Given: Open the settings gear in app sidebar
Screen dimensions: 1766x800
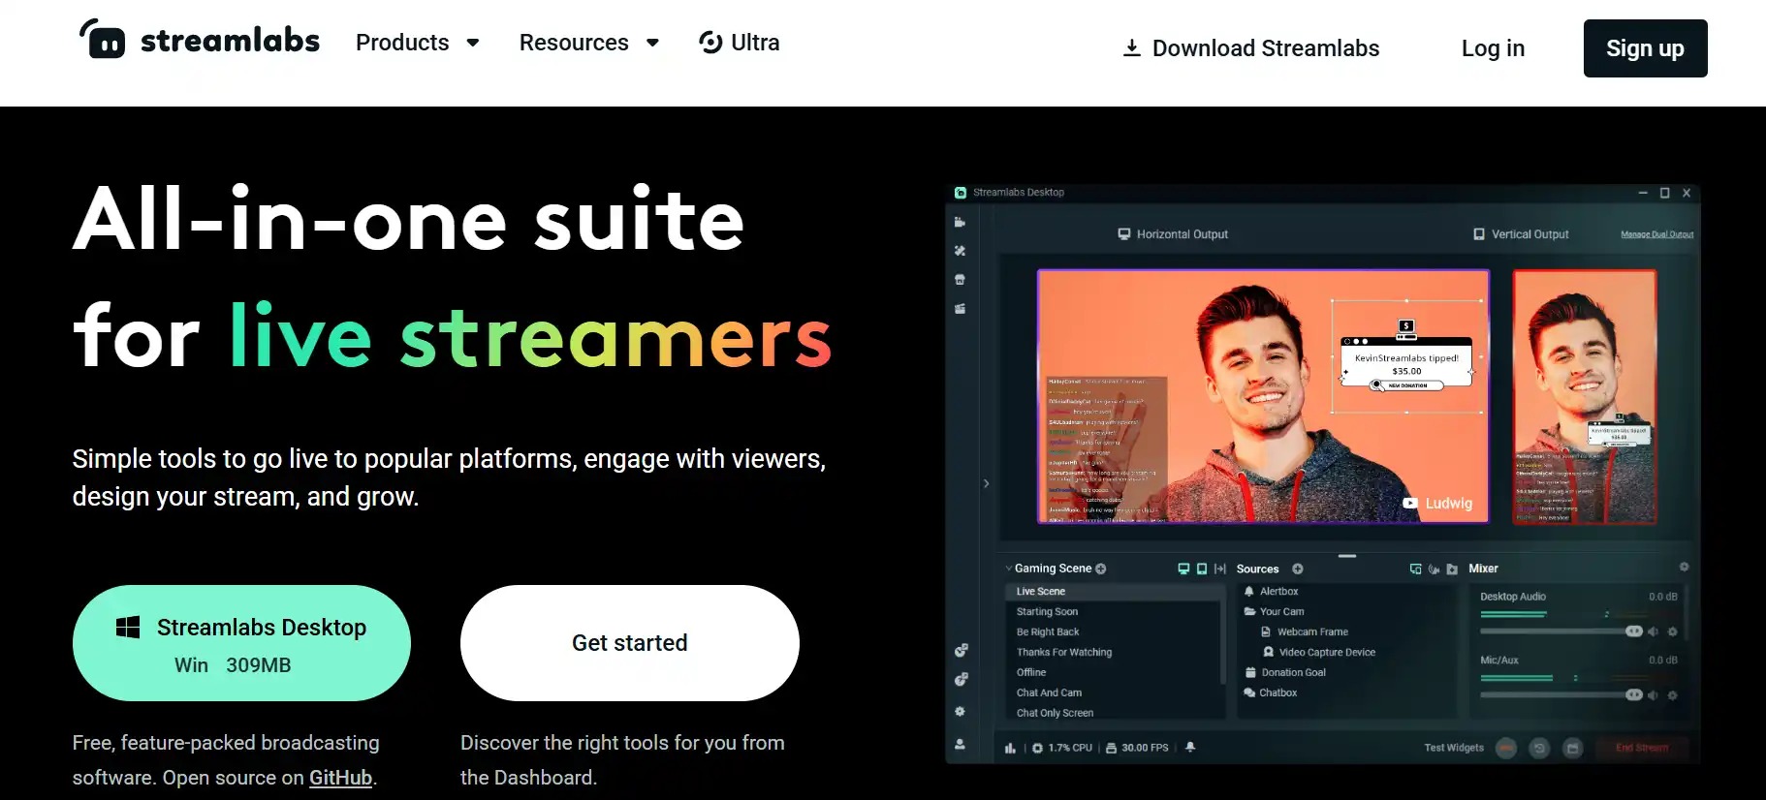Looking at the screenshot, I should (960, 711).
